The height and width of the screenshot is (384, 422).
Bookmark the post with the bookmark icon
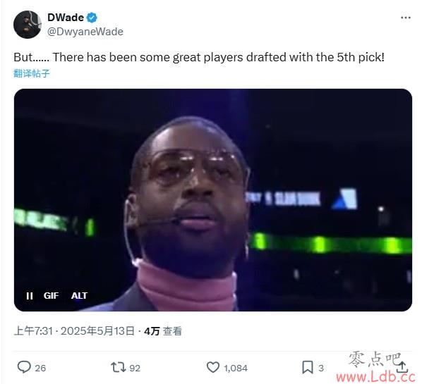(x=308, y=367)
